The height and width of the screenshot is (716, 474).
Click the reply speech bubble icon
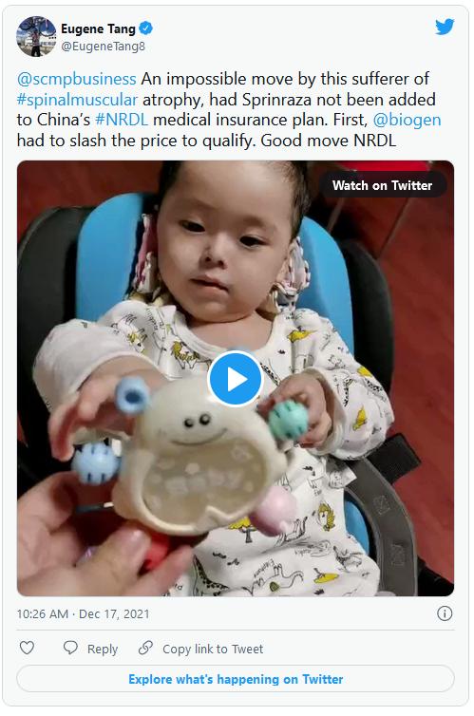coord(70,648)
